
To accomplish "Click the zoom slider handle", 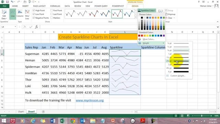I will point(202,116).
